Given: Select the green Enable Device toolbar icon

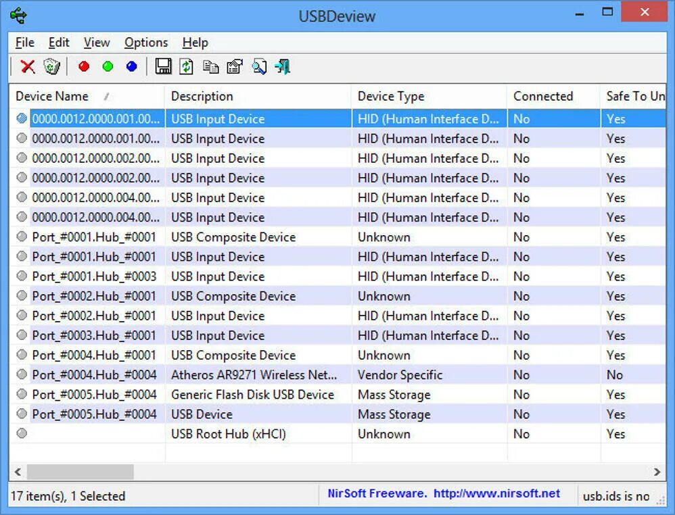Looking at the screenshot, I should tap(107, 66).
